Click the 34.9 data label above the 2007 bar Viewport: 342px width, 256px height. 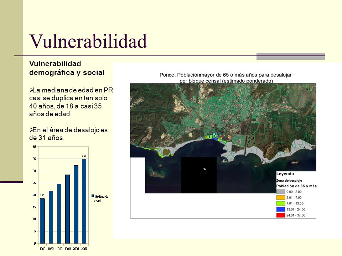[84, 156]
